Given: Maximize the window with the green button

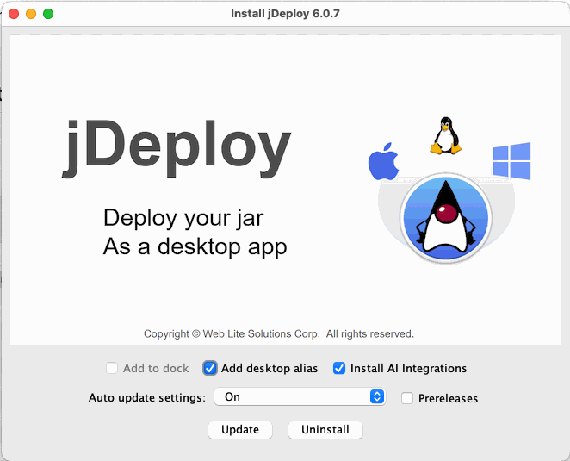Looking at the screenshot, I should [x=48, y=14].
